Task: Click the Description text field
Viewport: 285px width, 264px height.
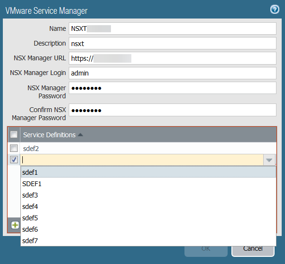Action: coord(172,43)
